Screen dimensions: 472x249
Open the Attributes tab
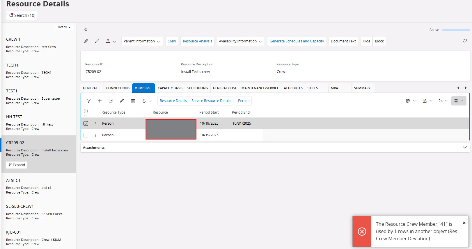click(x=293, y=88)
